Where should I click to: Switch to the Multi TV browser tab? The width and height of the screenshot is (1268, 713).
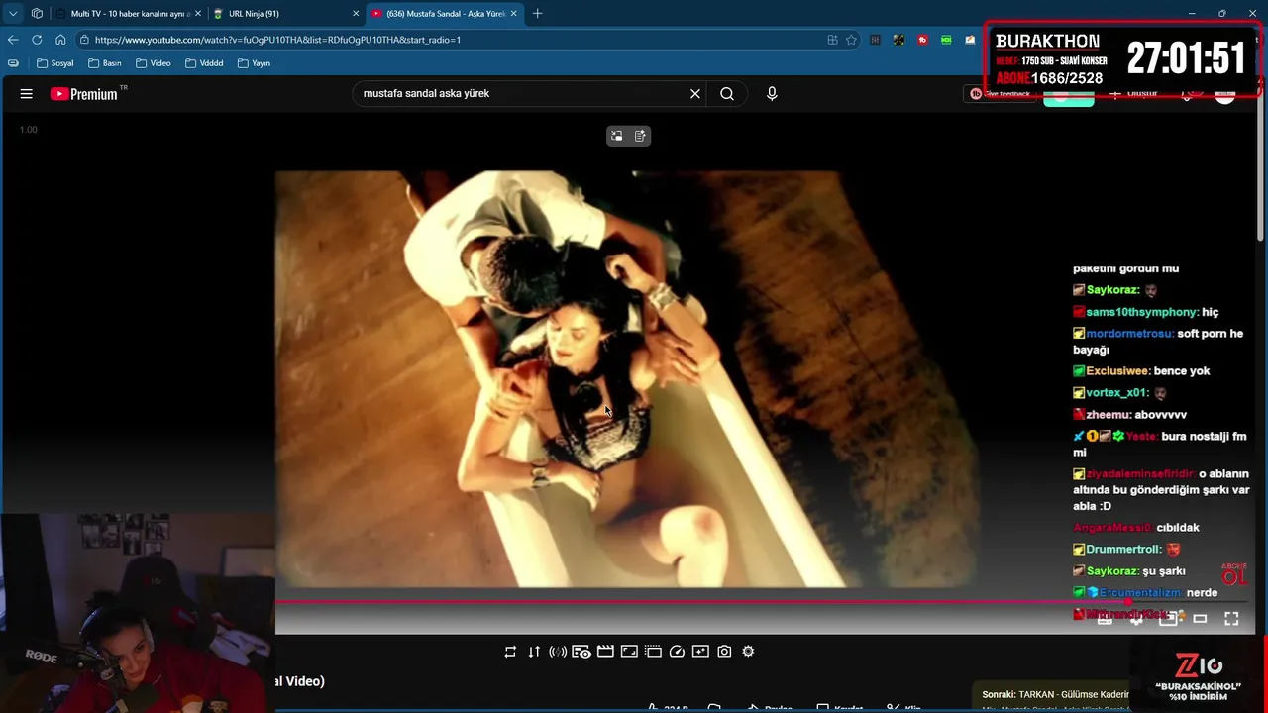pyautogui.click(x=129, y=14)
